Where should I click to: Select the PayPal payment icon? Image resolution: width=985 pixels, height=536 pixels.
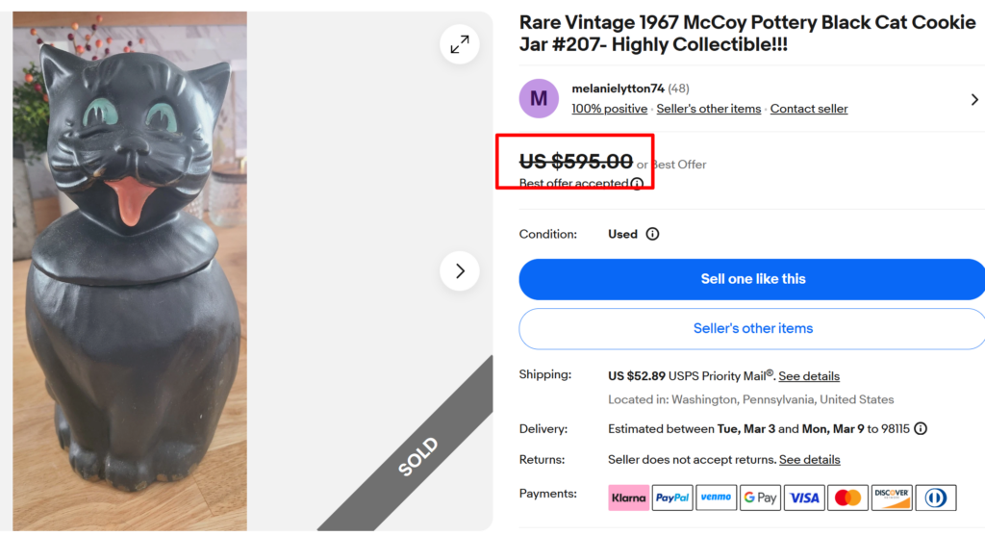coord(672,498)
